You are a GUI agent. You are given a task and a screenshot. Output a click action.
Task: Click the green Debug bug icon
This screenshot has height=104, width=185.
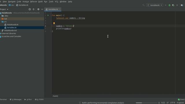(x=169, y=5)
